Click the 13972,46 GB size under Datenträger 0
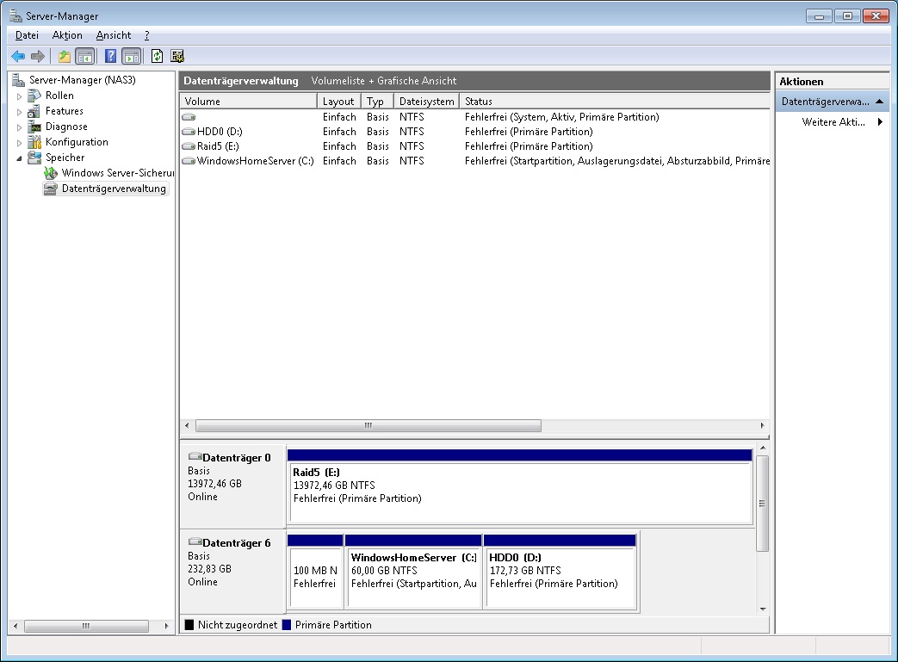 pyautogui.click(x=214, y=483)
